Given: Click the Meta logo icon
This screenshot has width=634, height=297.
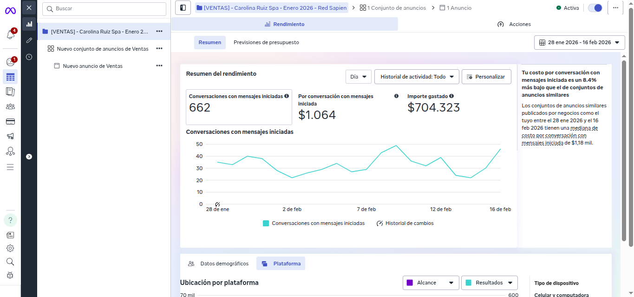Looking at the screenshot, I should 10,10.
